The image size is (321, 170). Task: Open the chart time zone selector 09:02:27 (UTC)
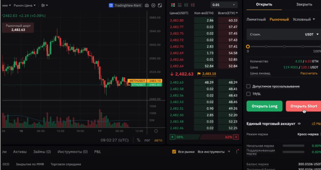click(x=115, y=140)
